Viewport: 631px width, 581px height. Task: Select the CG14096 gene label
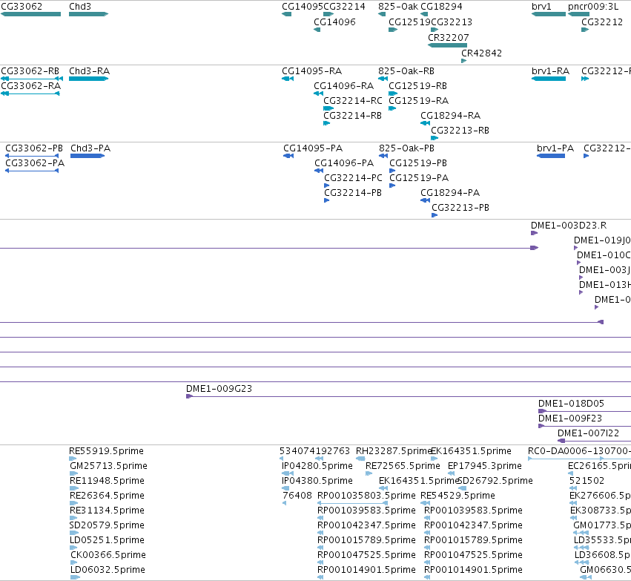[335, 22]
